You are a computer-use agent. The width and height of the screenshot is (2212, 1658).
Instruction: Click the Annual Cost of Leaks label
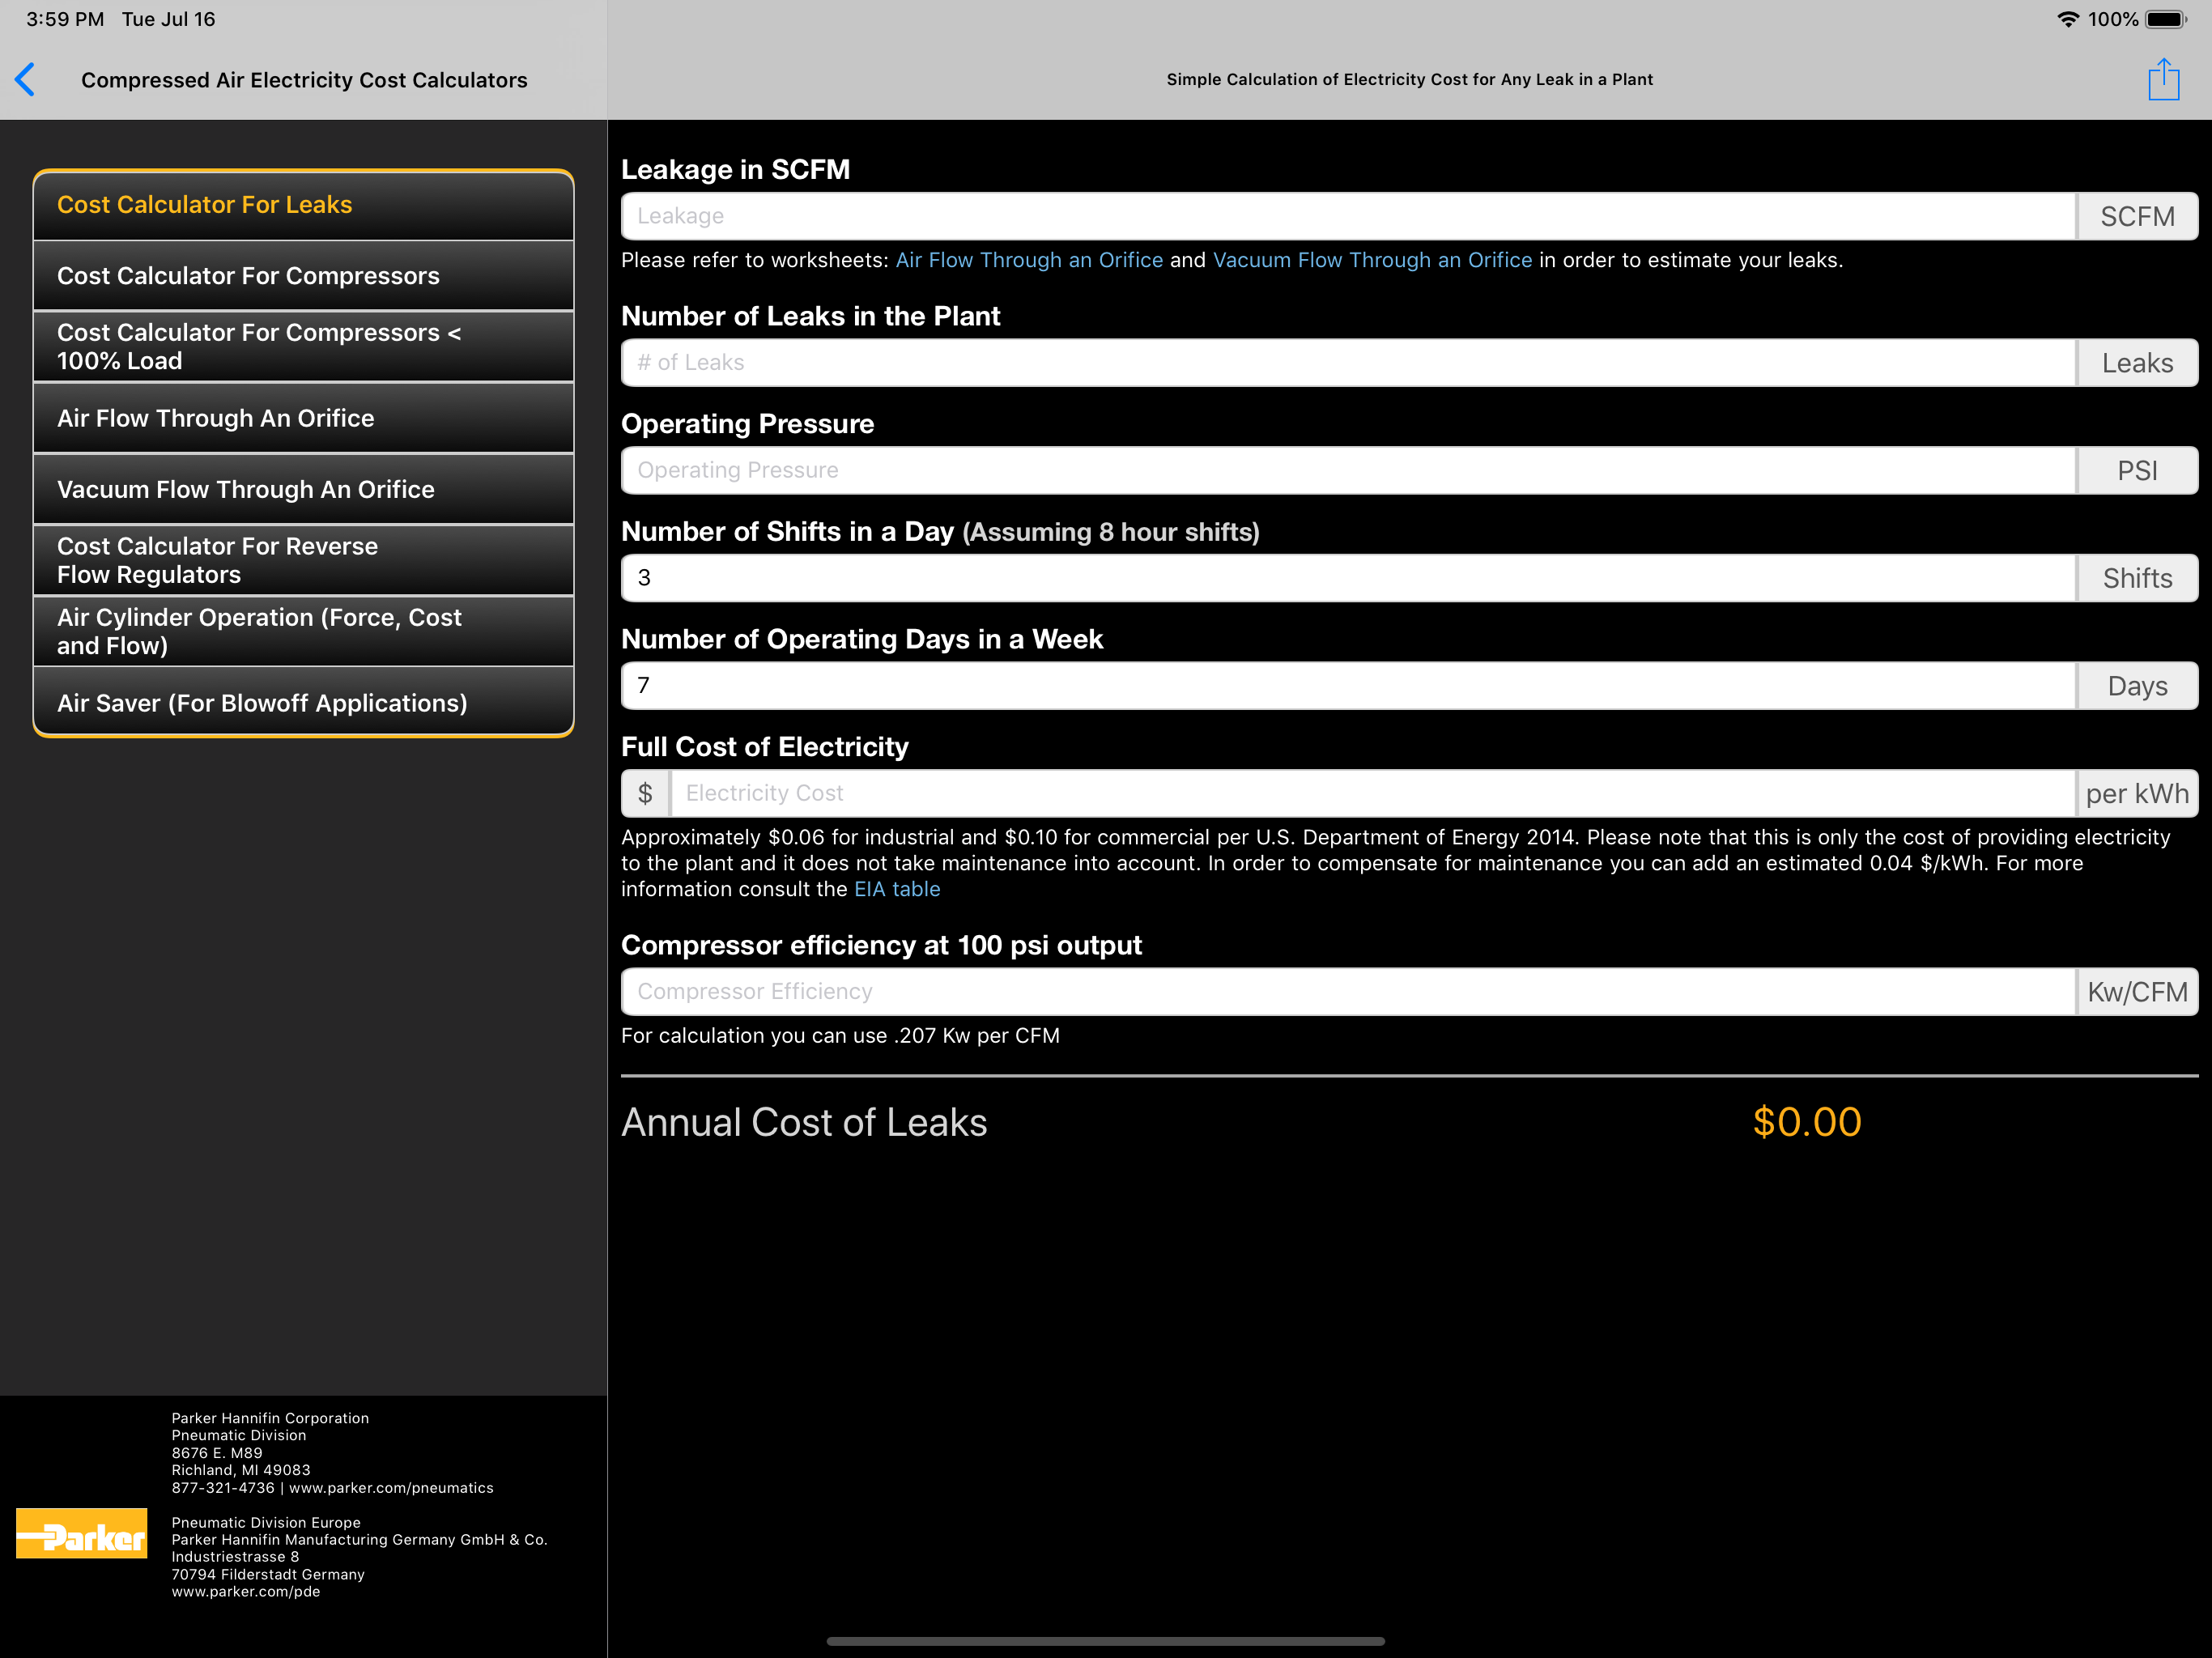click(804, 1122)
